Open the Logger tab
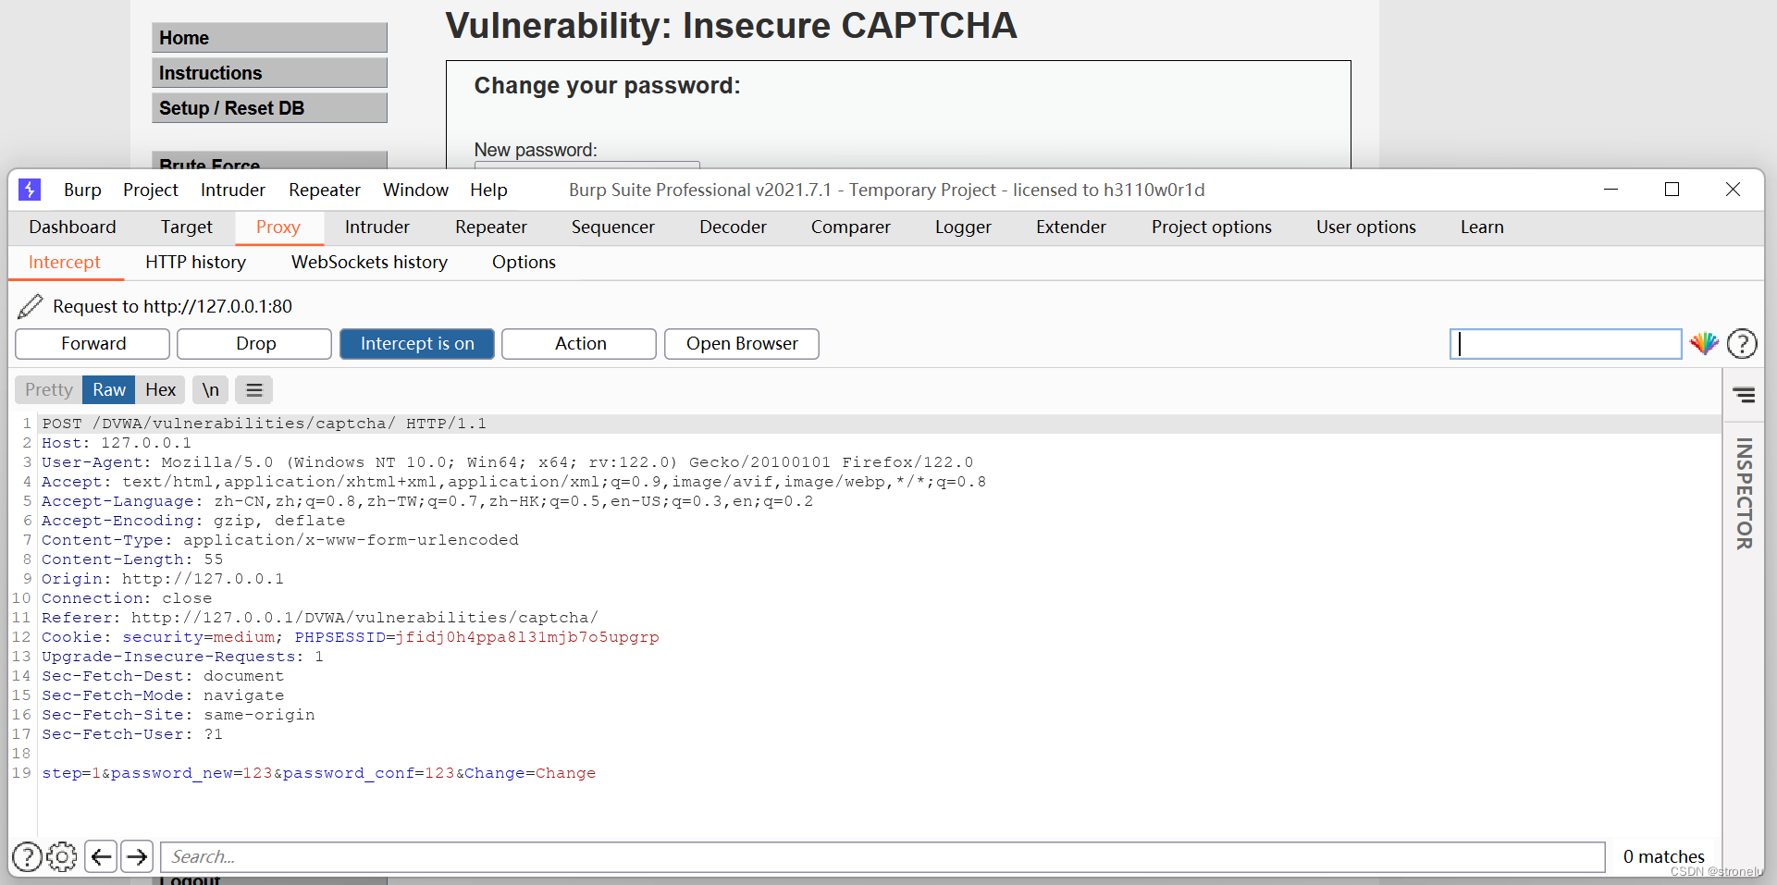This screenshot has width=1777, height=885. (963, 227)
